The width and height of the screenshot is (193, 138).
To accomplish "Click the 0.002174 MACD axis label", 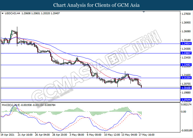I will [x=186, y=105].
